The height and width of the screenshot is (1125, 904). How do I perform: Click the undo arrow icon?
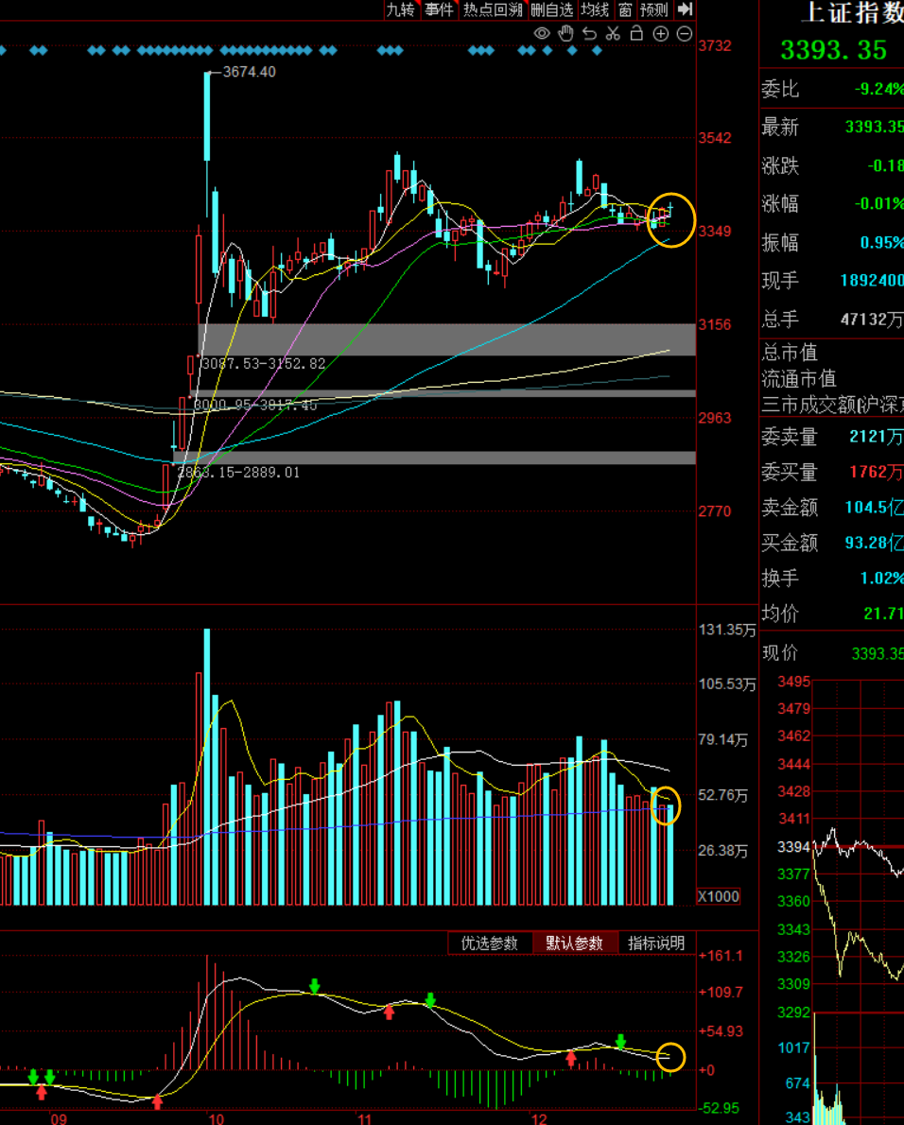(589, 34)
